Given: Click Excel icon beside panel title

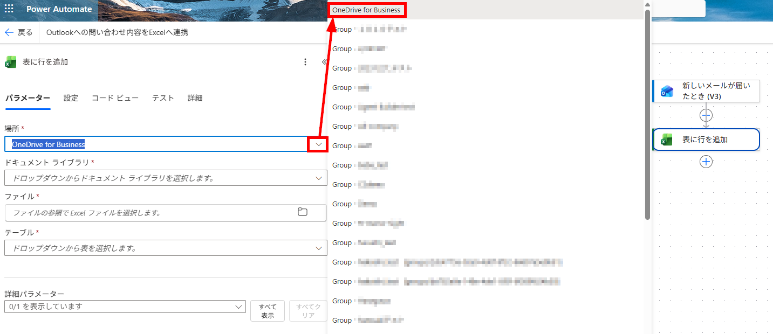Looking at the screenshot, I should pos(10,62).
